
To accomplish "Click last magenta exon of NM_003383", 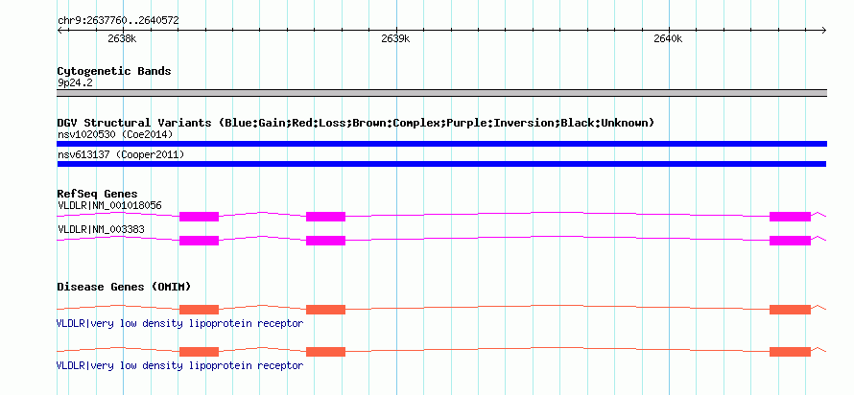I will click(x=790, y=241).
